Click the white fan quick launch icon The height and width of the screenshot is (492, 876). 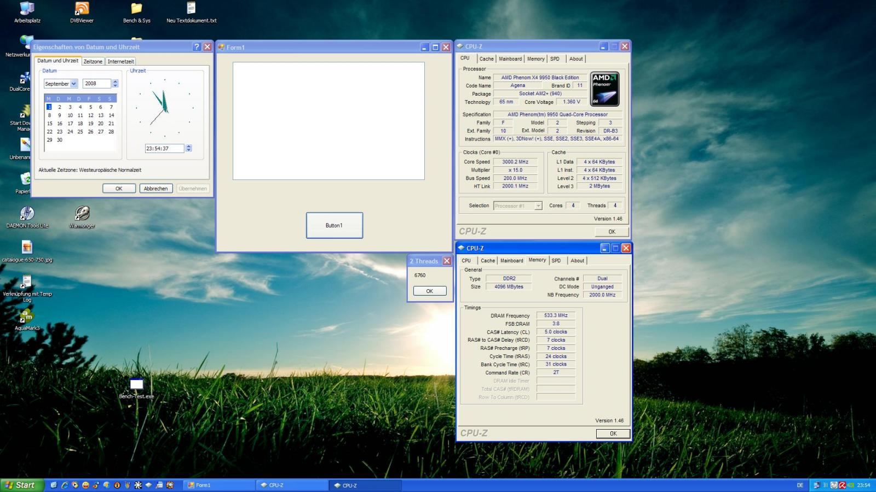[138, 485]
